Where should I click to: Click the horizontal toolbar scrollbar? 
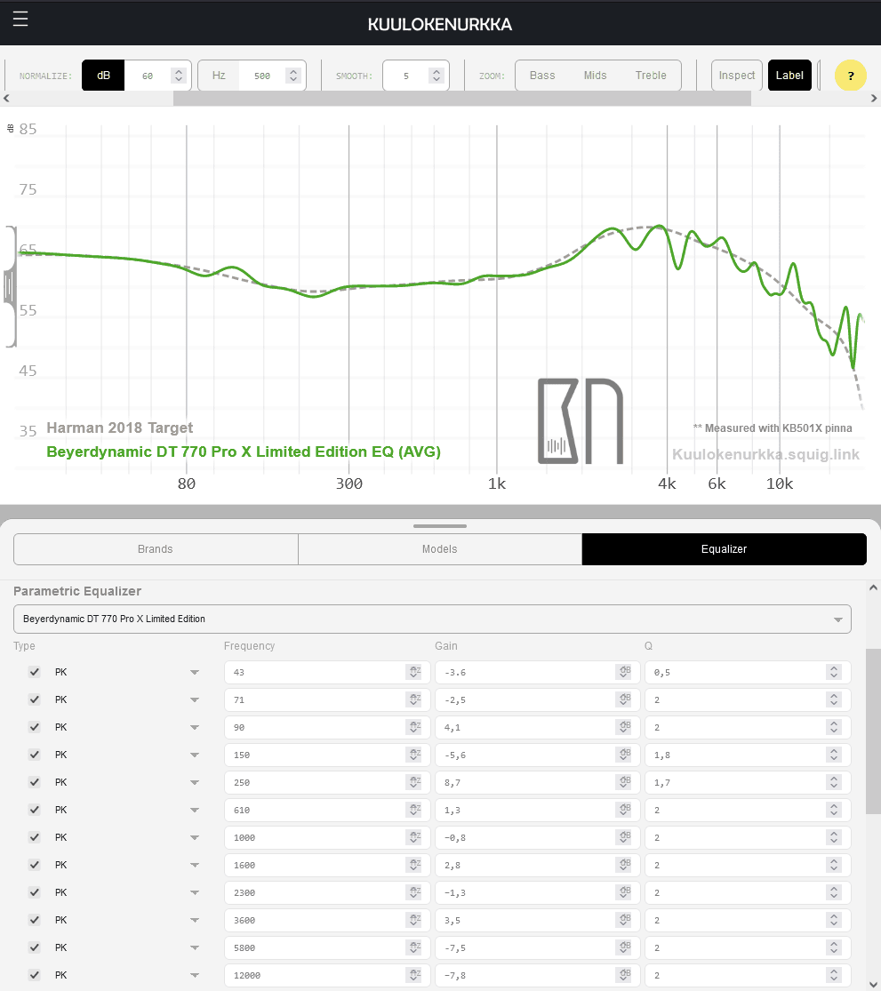click(461, 98)
